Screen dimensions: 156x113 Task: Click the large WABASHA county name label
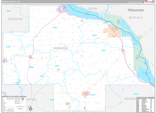click(60, 48)
